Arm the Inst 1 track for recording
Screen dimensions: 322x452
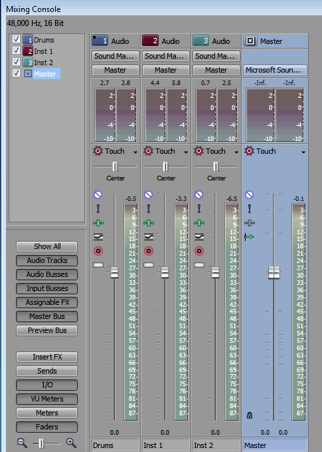(x=149, y=251)
